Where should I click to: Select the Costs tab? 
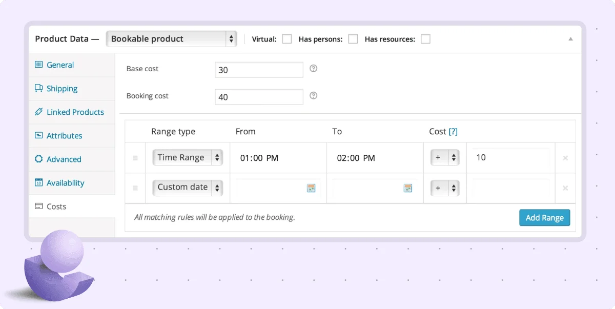(x=72, y=207)
